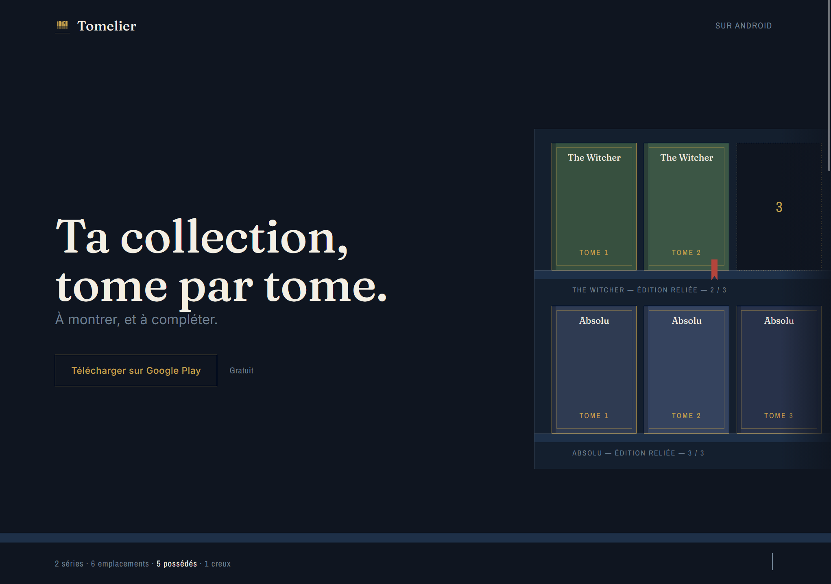Click The Witcher — Édition reliée label

pyautogui.click(x=649, y=290)
